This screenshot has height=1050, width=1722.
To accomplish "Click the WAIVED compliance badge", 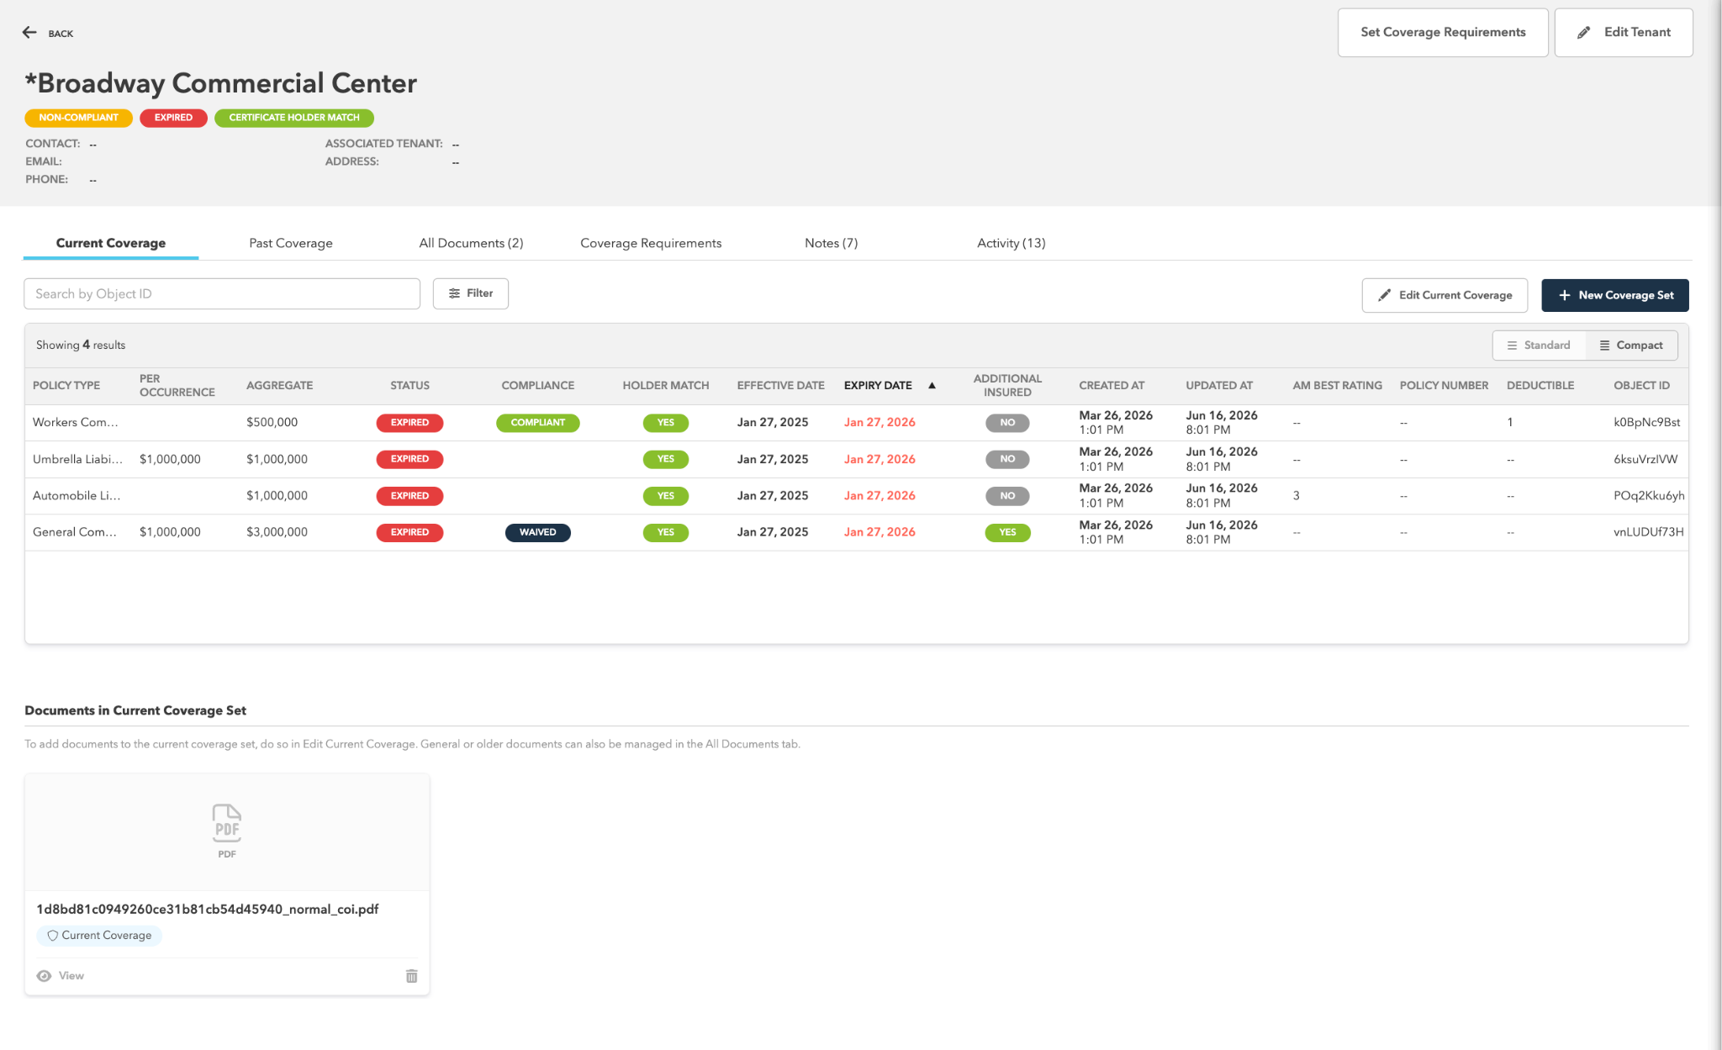I will (537, 532).
